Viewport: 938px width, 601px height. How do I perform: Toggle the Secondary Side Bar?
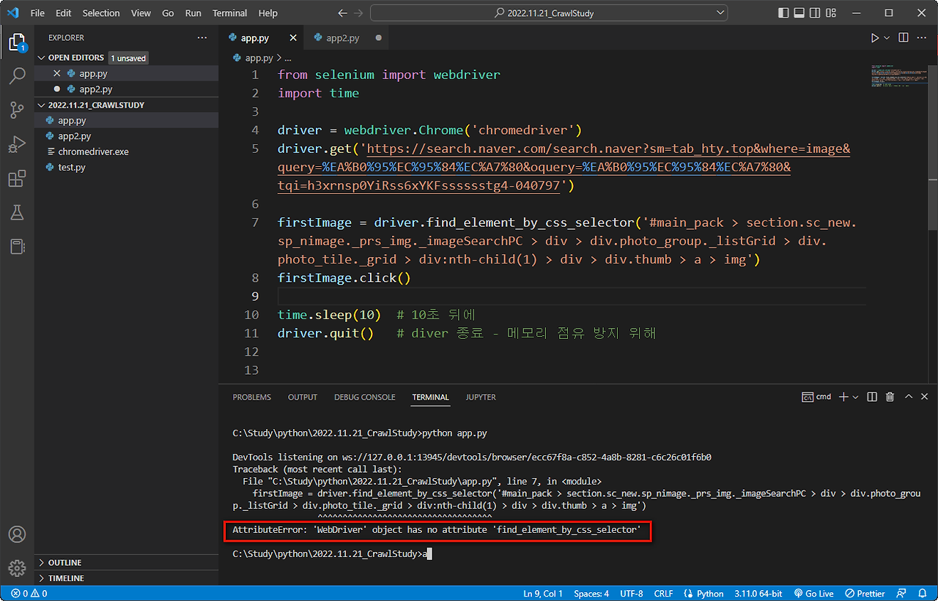pyautogui.click(x=815, y=12)
